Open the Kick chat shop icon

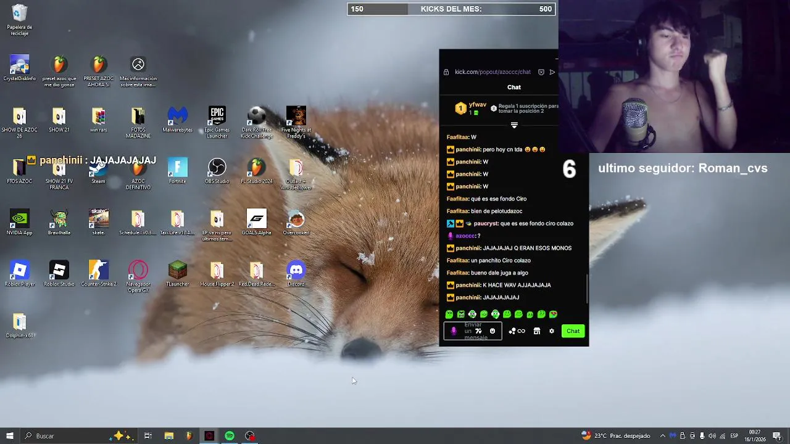tap(537, 331)
